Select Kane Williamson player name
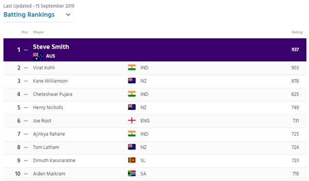The width and height of the screenshot is (309, 181). point(50,81)
